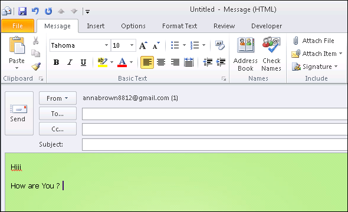Toggle Bold formatting

56,62
